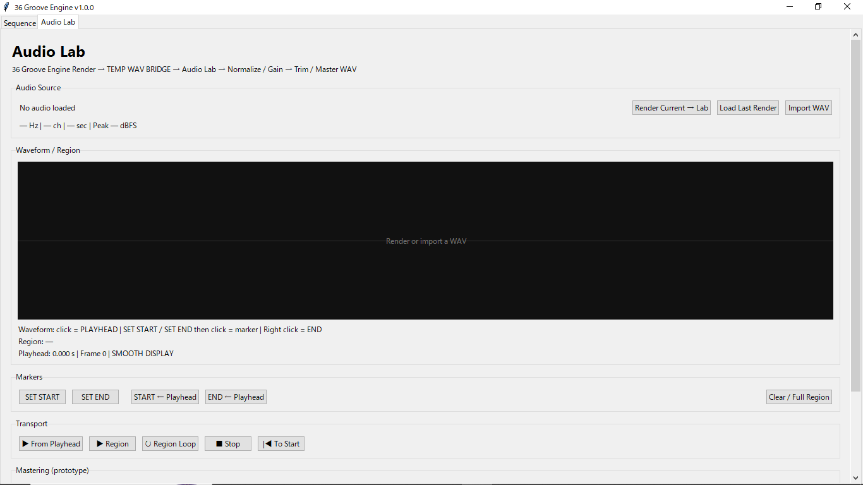The image size is (863, 485).
Task: Set END marker to Playhead
Action: click(x=236, y=397)
